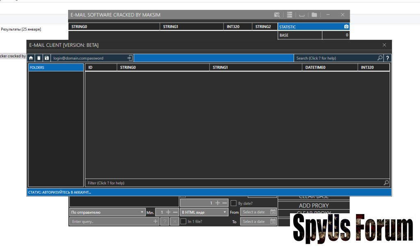Click the login@domain.com:password input field

click(x=88, y=58)
